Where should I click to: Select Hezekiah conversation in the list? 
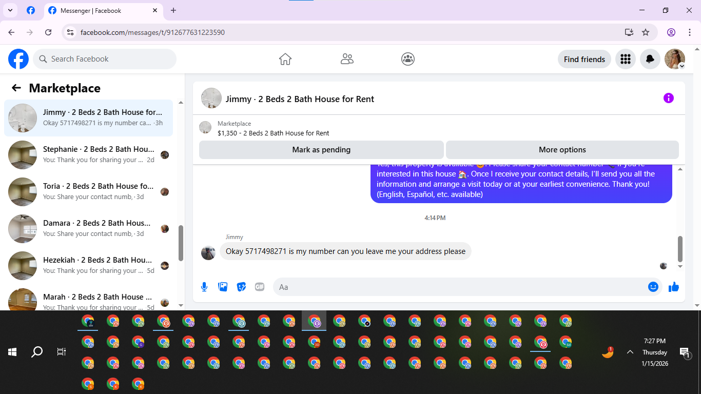coord(88,265)
